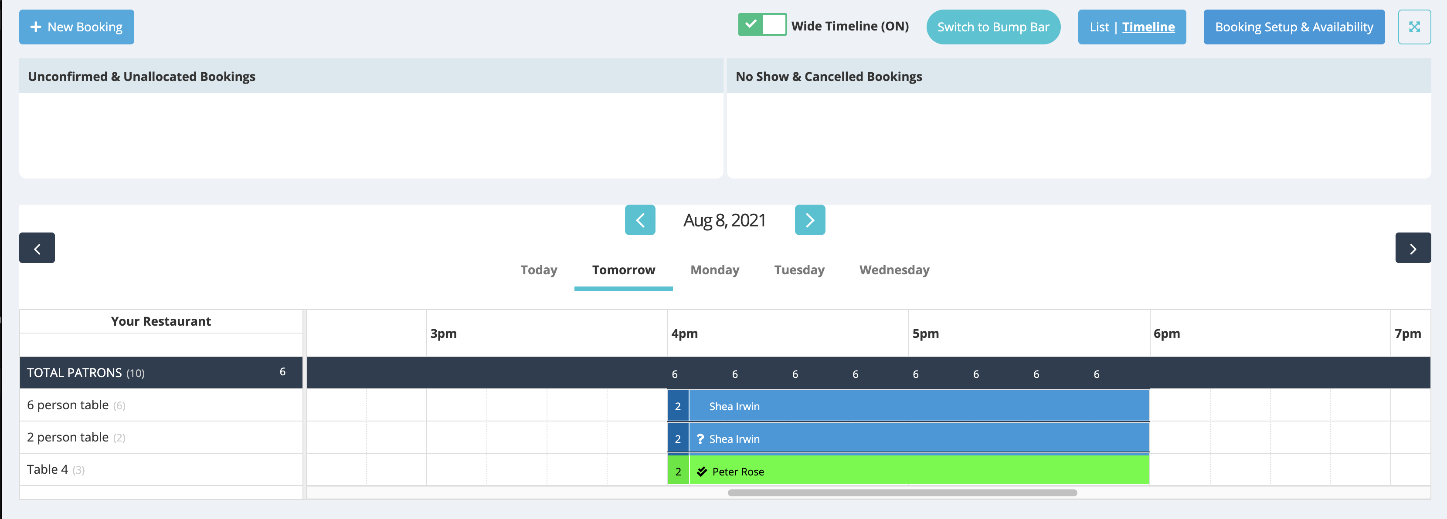Open Booking Setup & Availability

pyautogui.click(x=1294, y=27)
